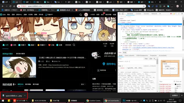Open the 投稿 55 uploads tab
Viewport: 184px width, 103px height.
point(22,45)
